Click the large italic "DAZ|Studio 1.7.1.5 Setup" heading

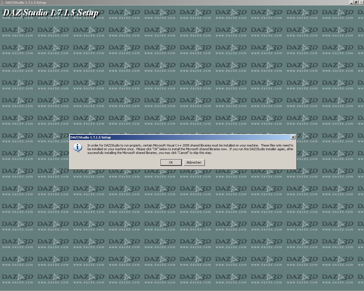(x=51, y=13)
